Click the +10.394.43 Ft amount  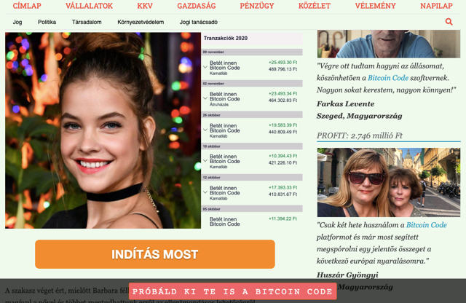(x=283, y=156)
